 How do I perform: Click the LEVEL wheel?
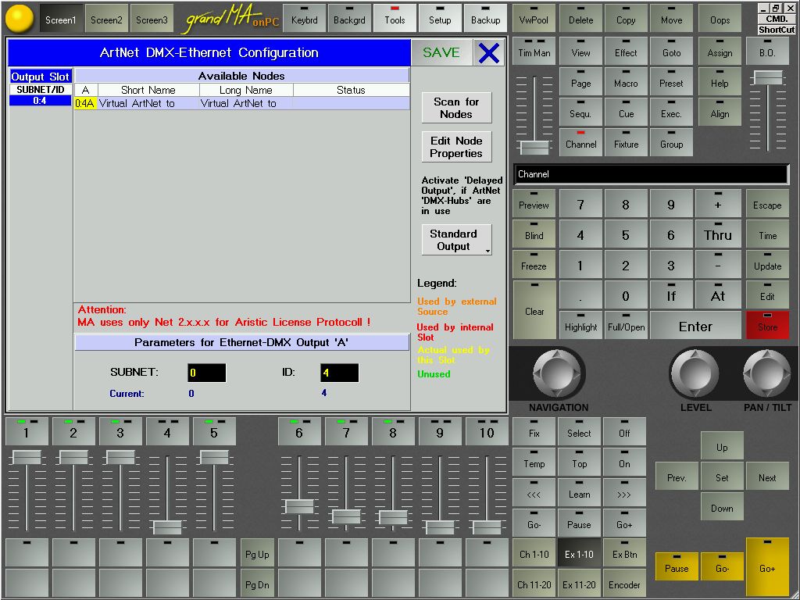pos(695,373)
